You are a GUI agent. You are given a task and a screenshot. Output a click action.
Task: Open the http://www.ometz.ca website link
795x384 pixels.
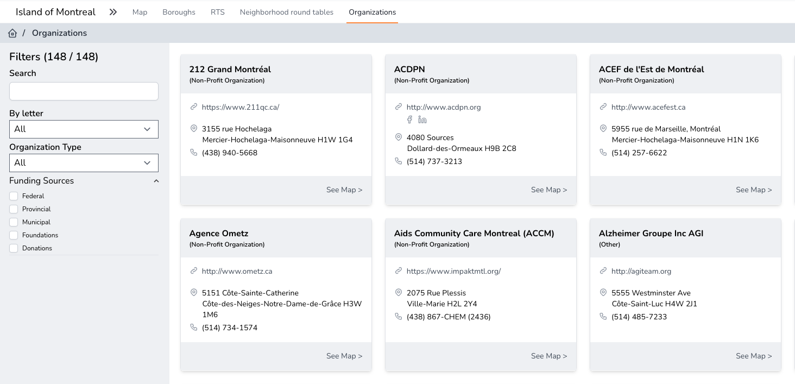pos(237,271)
